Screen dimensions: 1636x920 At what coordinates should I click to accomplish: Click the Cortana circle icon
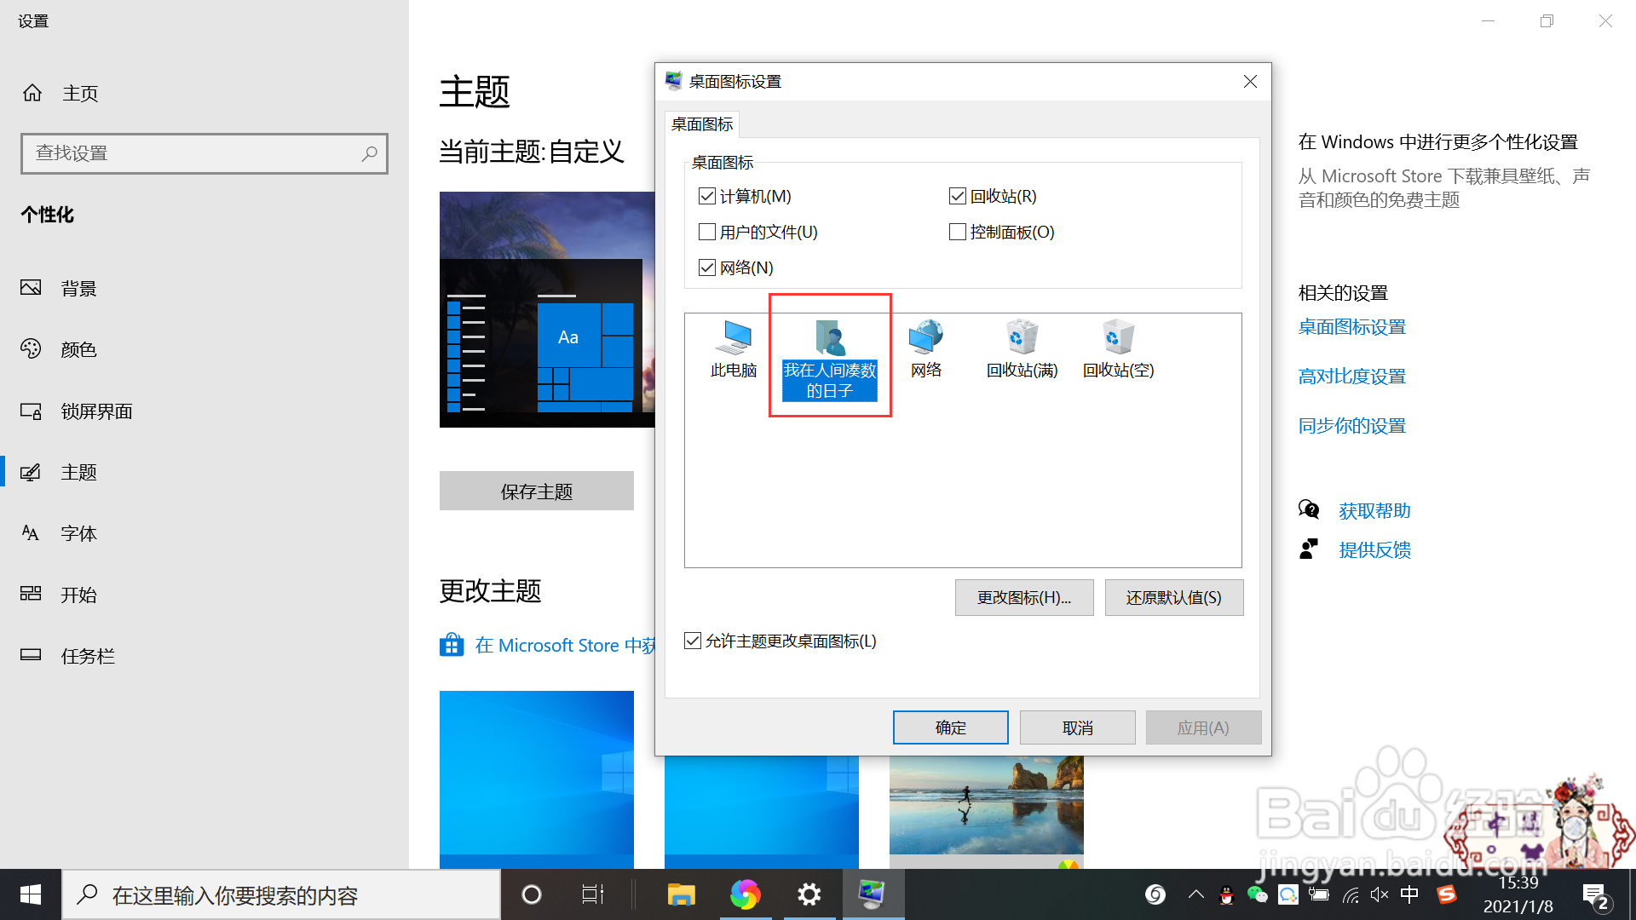(x=531, y=894)
